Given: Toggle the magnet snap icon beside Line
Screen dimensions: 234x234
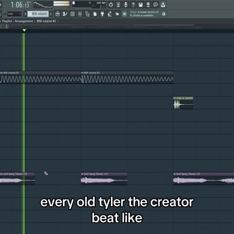Looking at the screenshot, I should (5, 14).
